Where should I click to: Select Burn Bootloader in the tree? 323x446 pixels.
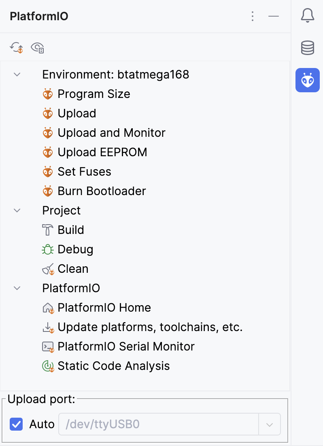point(102,191)
